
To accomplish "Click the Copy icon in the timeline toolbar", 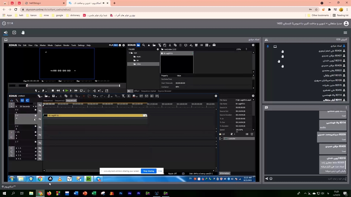I will tap(66, 96).
